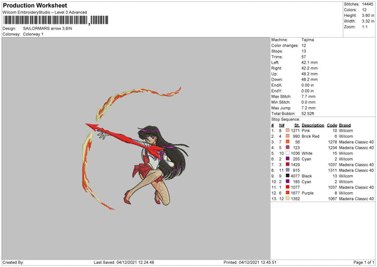The image size is (377, 267).
Task: Select the Cyan description in row 10
Action: coord(307,182)
